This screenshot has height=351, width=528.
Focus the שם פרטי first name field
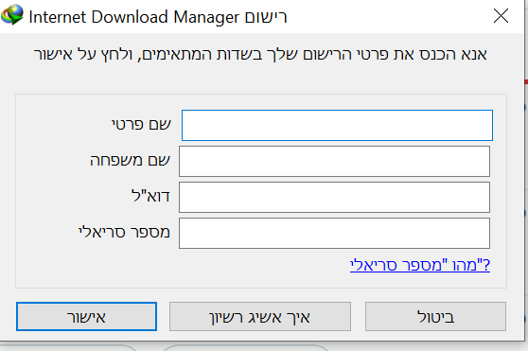(337, 125)
